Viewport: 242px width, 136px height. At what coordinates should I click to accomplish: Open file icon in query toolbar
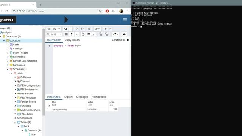(x=49, y=29)
